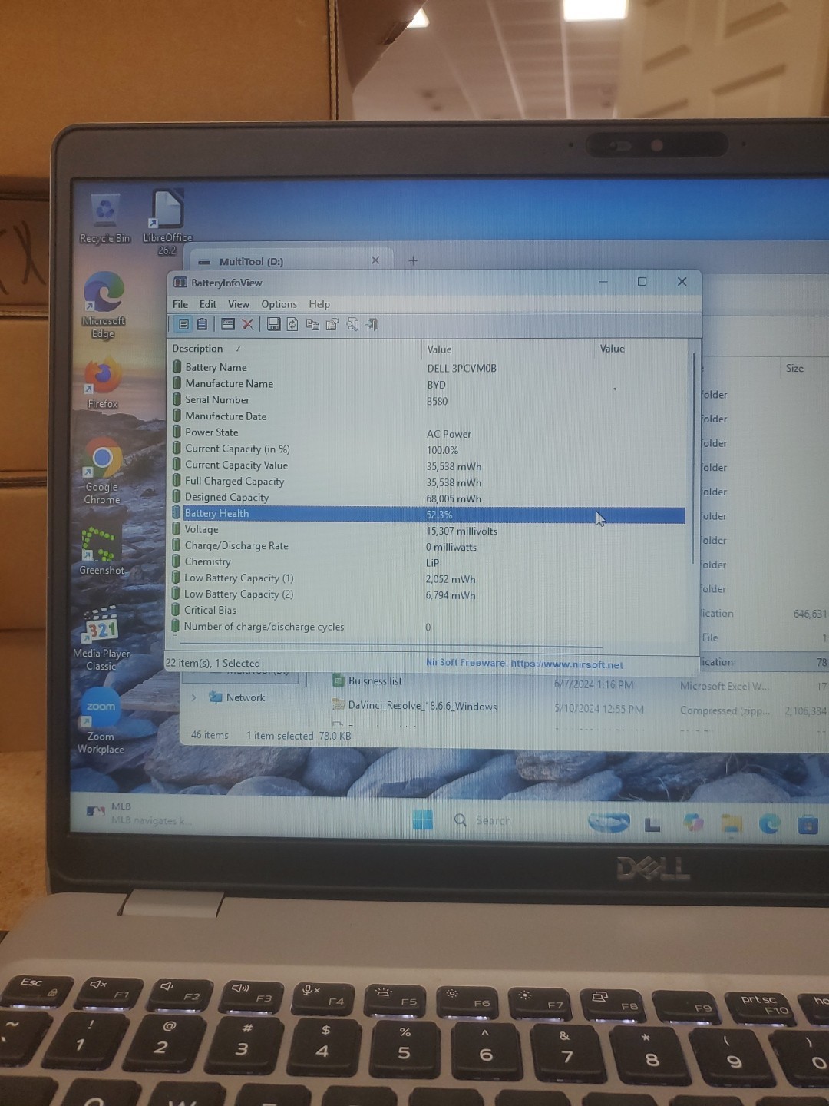Click the Exit door toolbar icon
This screenshot has width=829, height=1106.
click(x=372, y=324)
